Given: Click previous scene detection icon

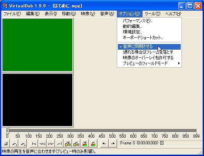Looking at the screenshot, I should pos(85,143).
